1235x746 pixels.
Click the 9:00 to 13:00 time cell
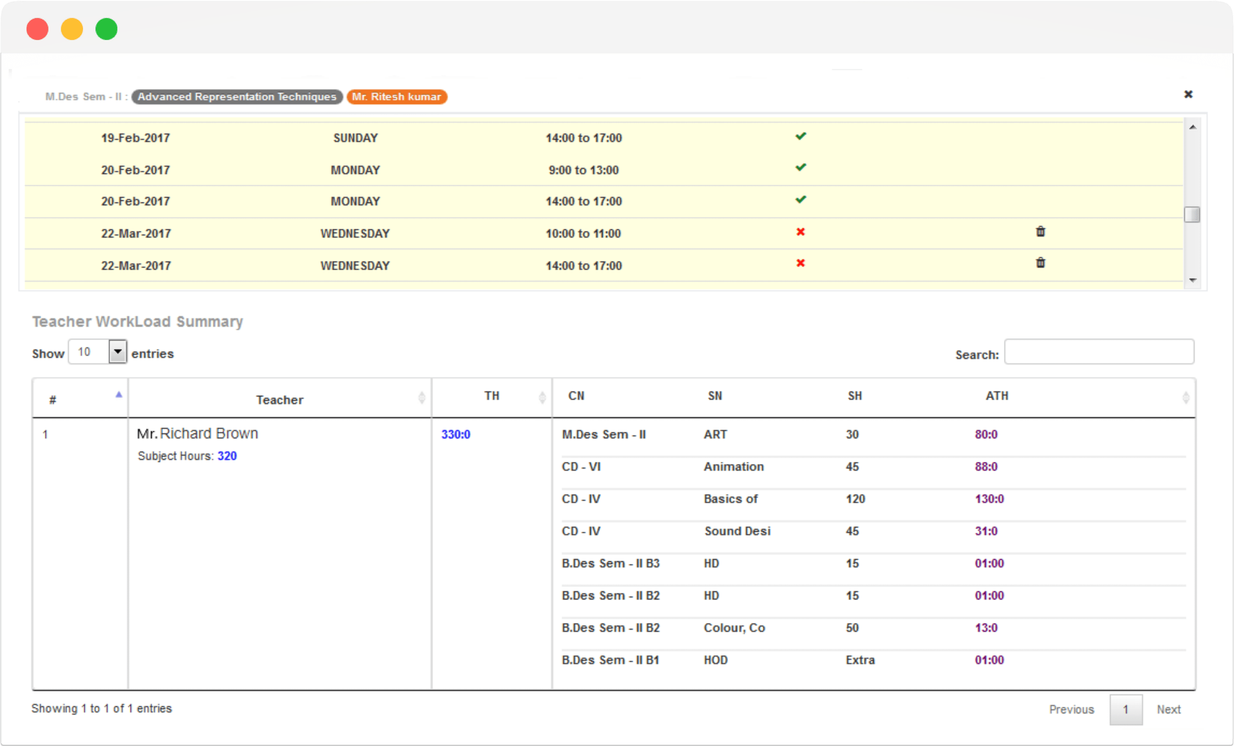click(583, 170)
